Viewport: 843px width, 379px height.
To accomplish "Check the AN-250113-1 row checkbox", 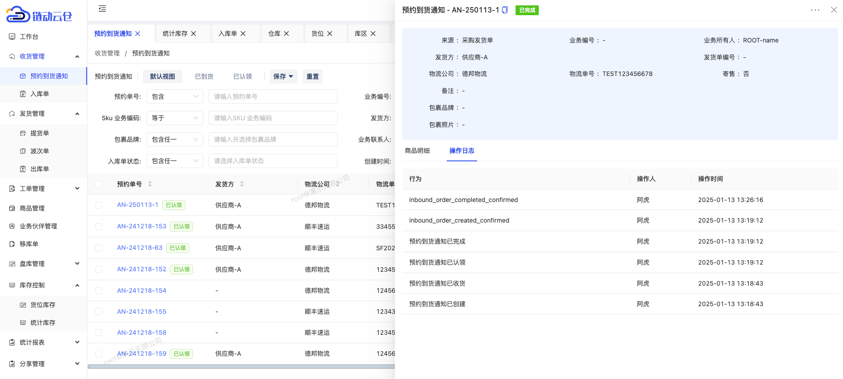I will [99, 205].
